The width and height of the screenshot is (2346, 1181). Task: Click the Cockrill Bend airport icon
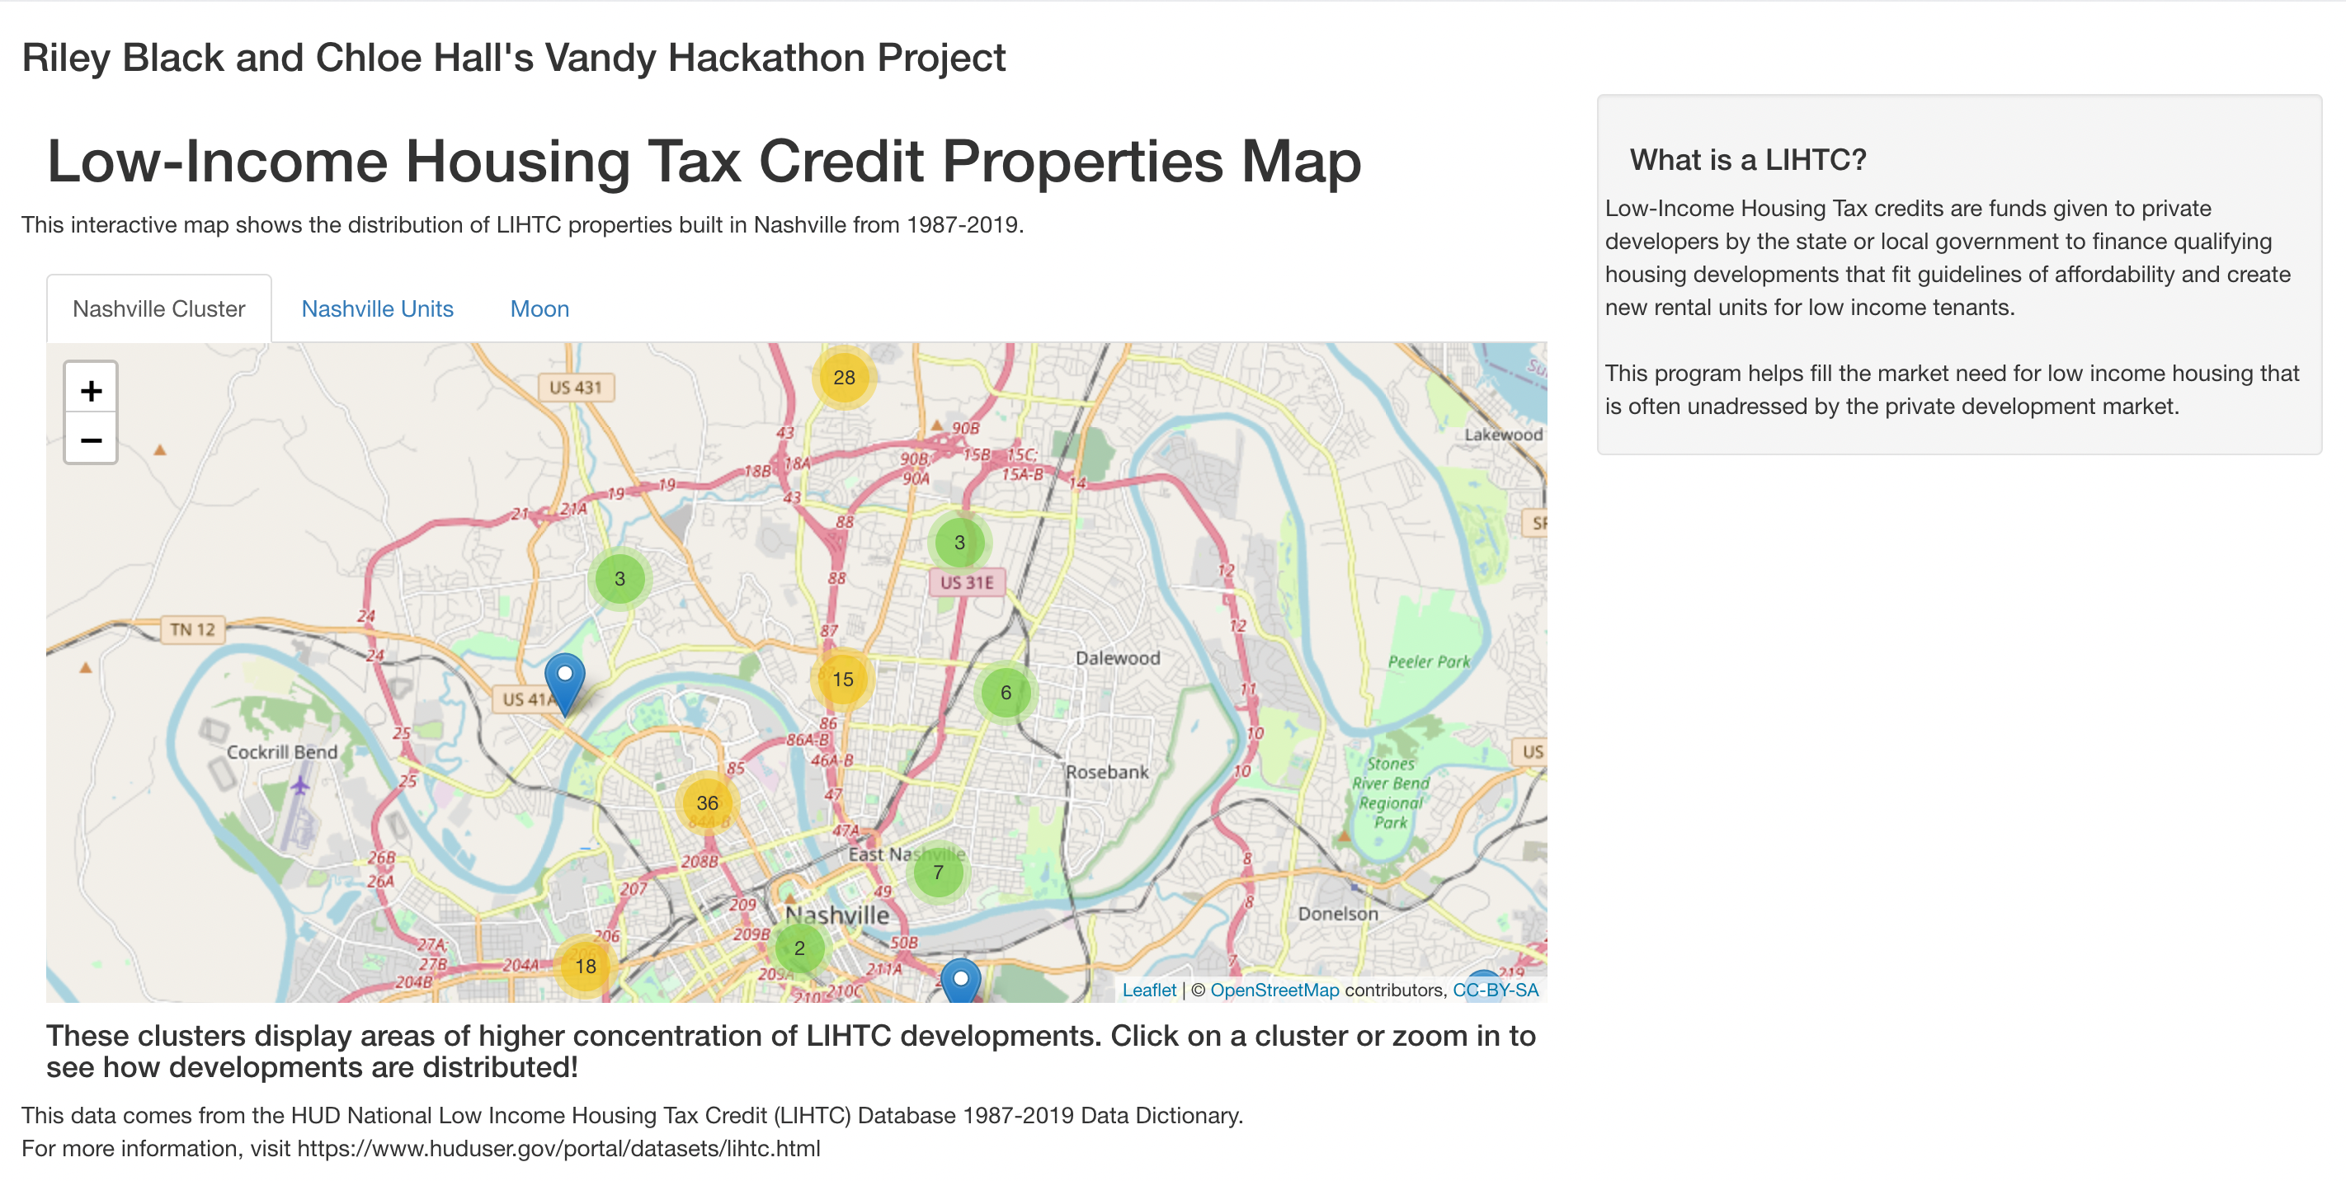299,785
